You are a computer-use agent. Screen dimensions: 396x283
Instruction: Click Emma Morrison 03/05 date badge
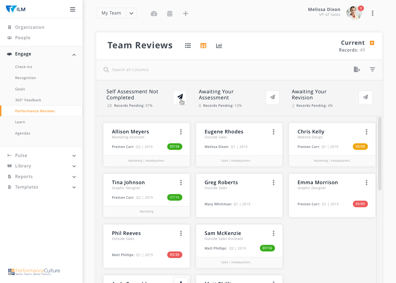tap(360, 204)
